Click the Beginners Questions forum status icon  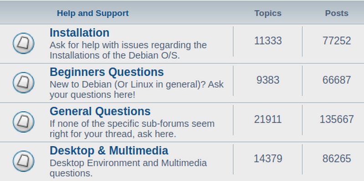(23, 83)
